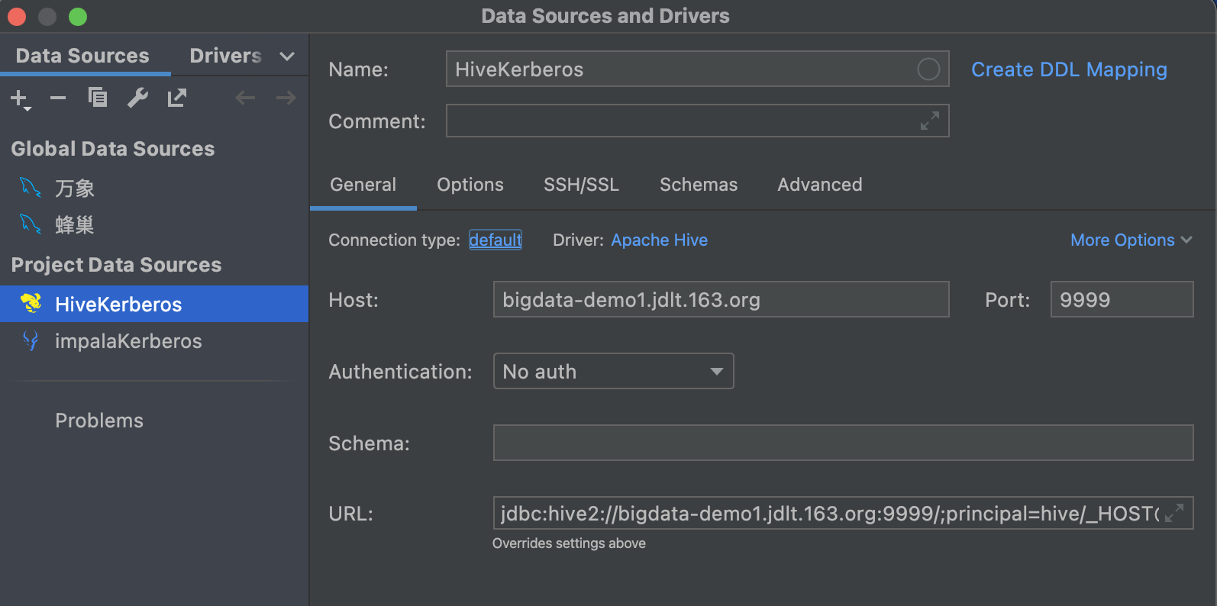Viewport: 1217px width, 606px height.
Task: Navigate forward with the right arrow
Action: (x=286, y=98)
